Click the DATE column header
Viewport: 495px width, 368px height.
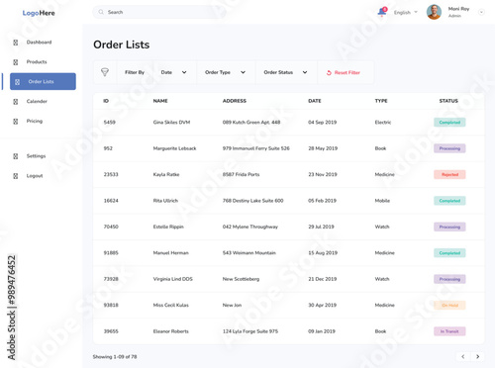[315, 101]
